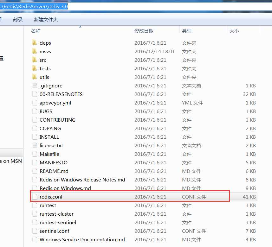Screen dimensions: 272x247
Task: Click the 2016/12/14 18:01 date of msvs
Action: (x=155, y=52)
